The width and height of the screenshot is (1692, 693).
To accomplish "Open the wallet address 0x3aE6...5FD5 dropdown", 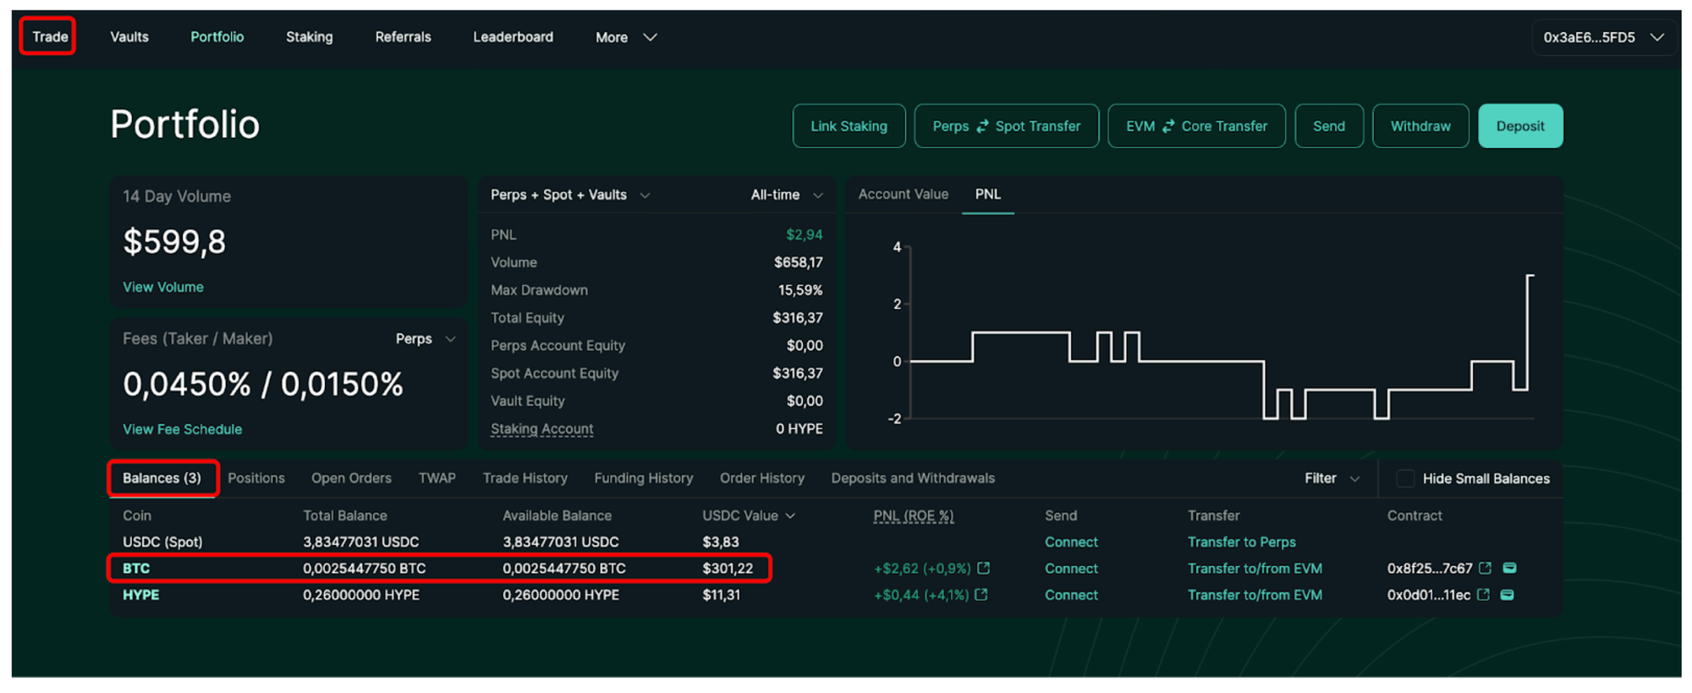I will click(1602, 37).
